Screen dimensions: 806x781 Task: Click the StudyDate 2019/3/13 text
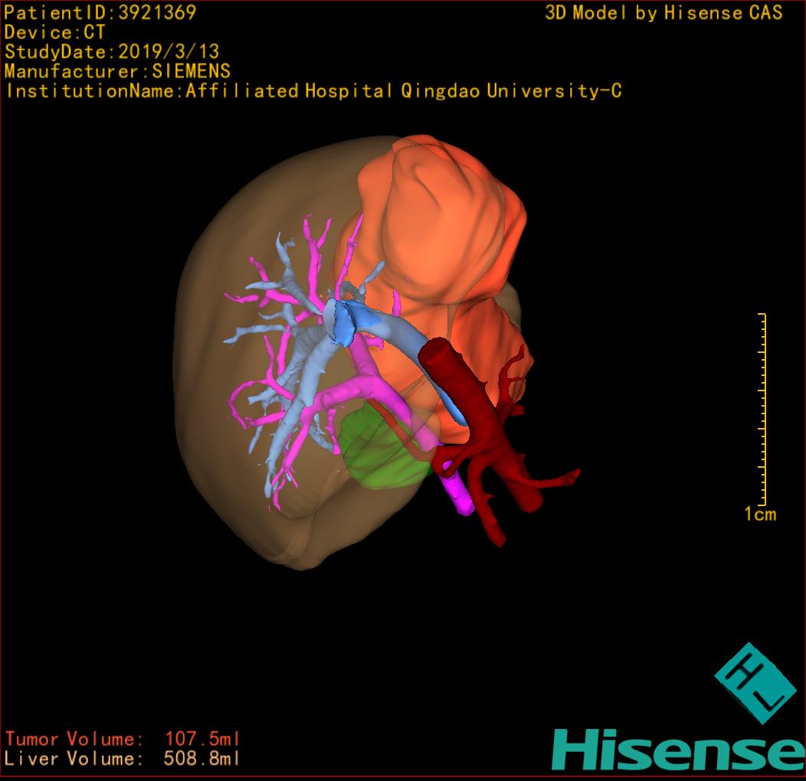coord(112,52)
